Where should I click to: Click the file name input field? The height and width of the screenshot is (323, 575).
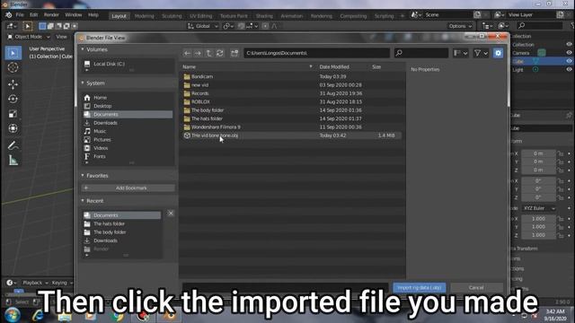(x=286, y=287)
